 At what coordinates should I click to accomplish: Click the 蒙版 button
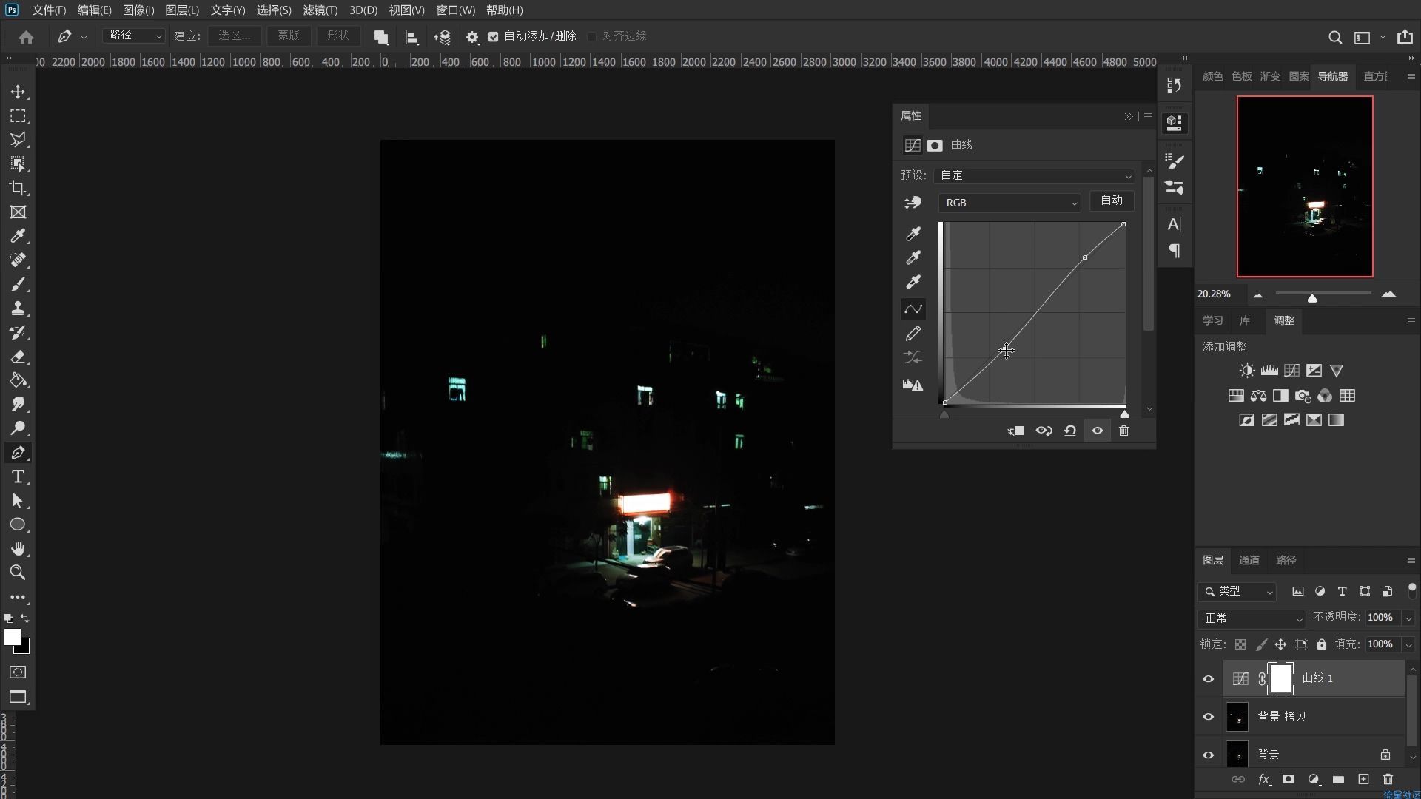(289, 36)
